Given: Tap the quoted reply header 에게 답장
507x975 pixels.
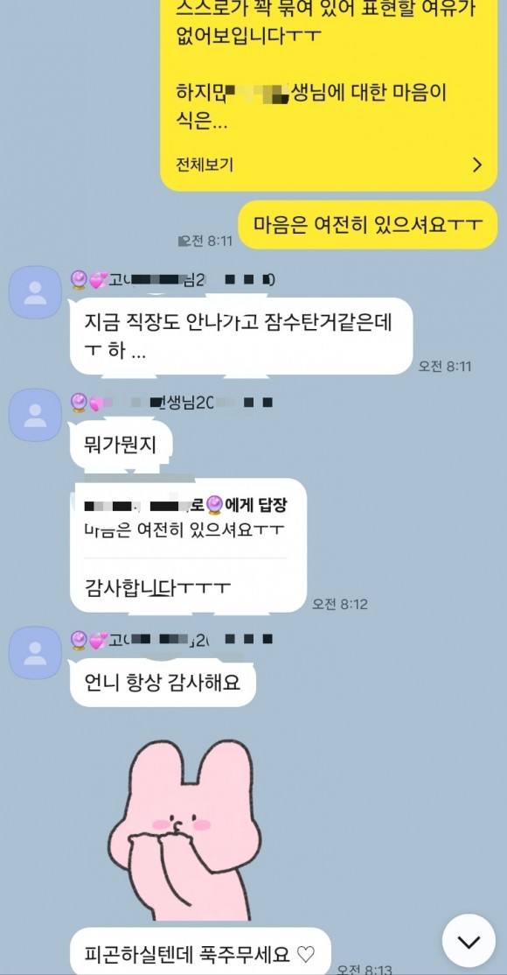Looking at the screenshot, I should tap(186, 504).
